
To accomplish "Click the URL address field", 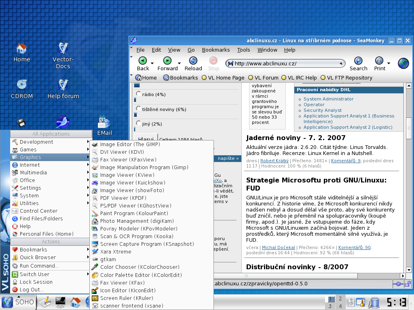I will pyautogui.click(x=285, y=63).
